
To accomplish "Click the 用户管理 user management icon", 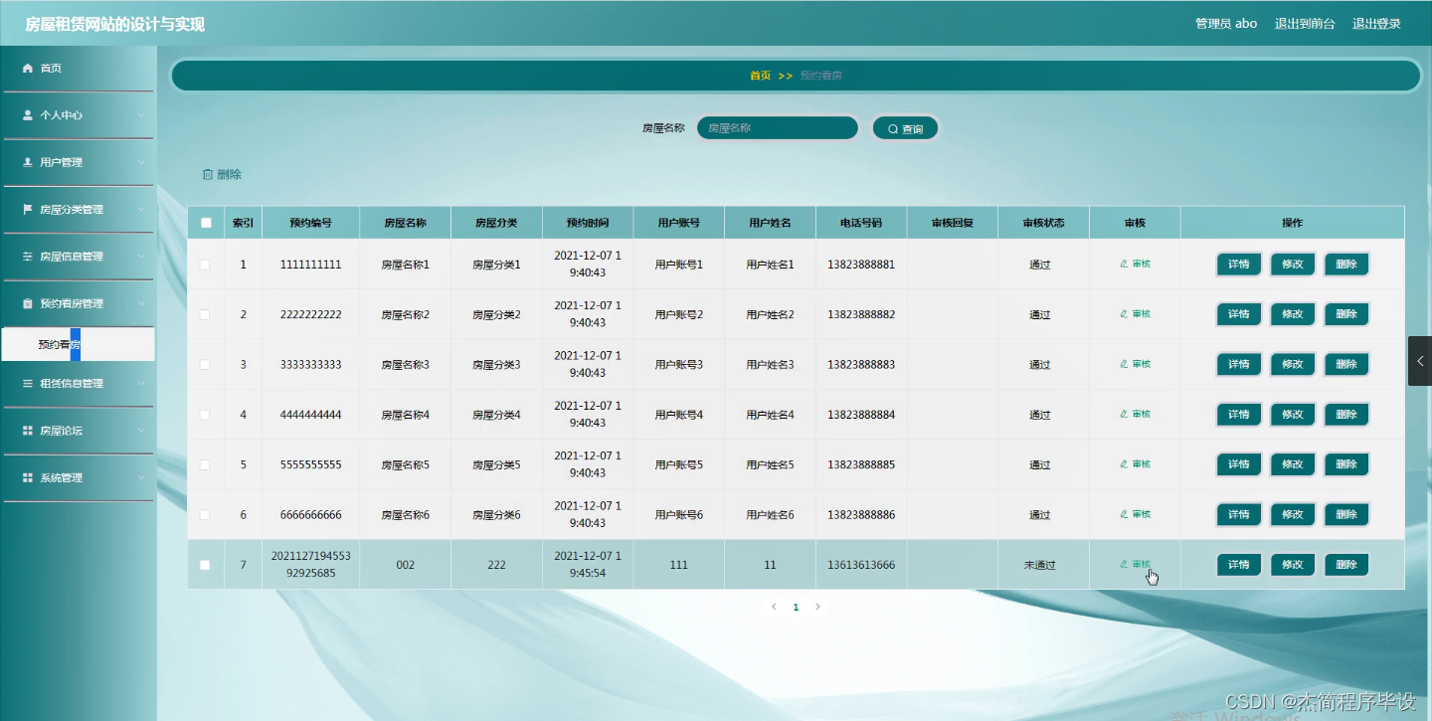I will tap(27, 162).
